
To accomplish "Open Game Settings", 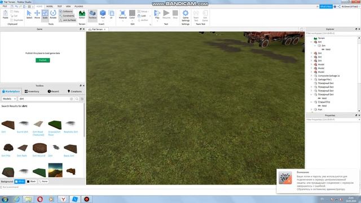I will (186, 15).
